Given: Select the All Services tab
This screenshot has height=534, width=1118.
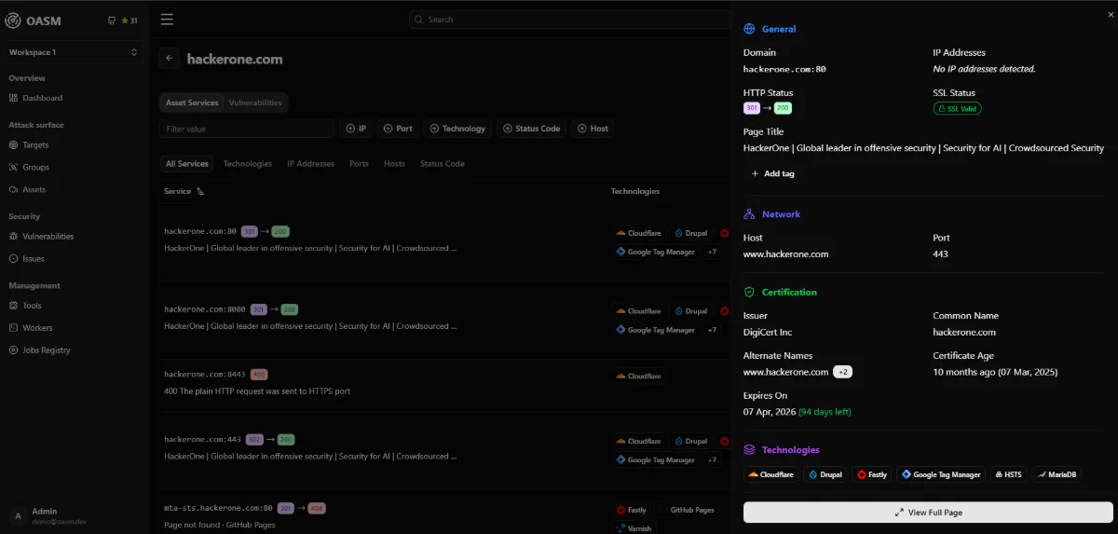Looking at the screenshot, I should (186, 164).
